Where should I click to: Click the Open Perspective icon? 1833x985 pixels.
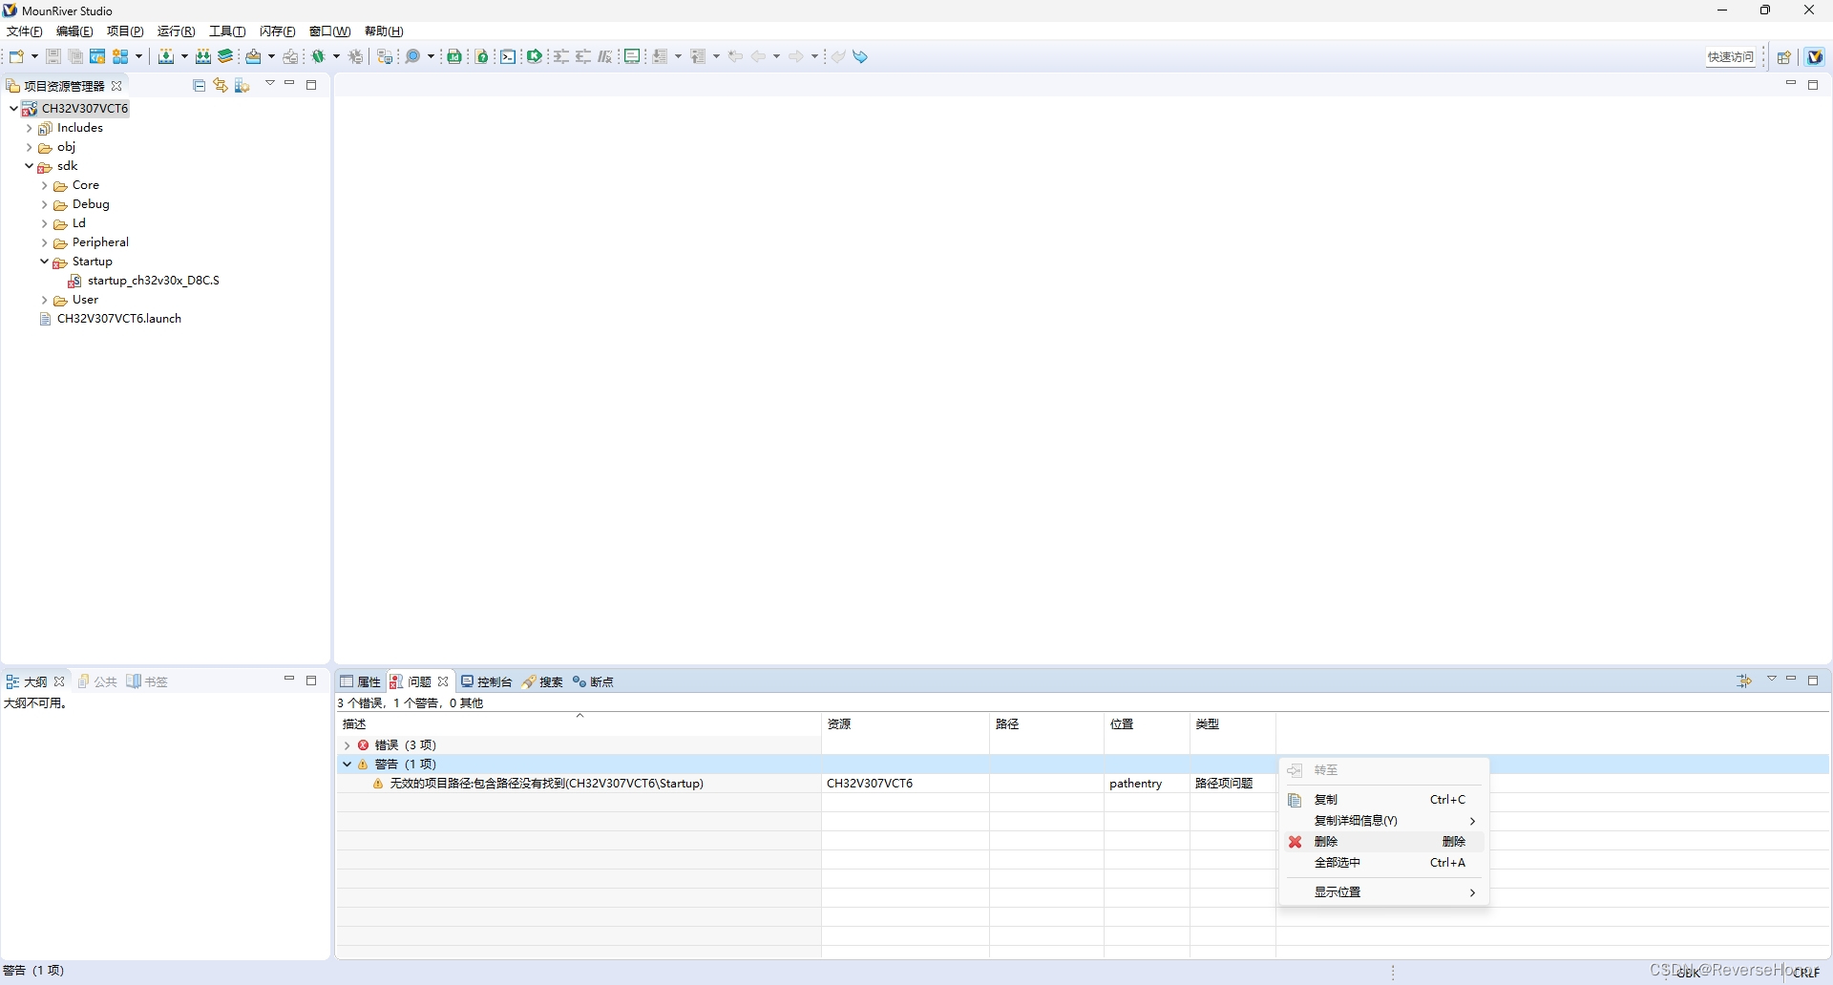(x=1784, y=57)
